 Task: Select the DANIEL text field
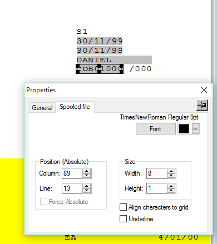coord(114,60)
